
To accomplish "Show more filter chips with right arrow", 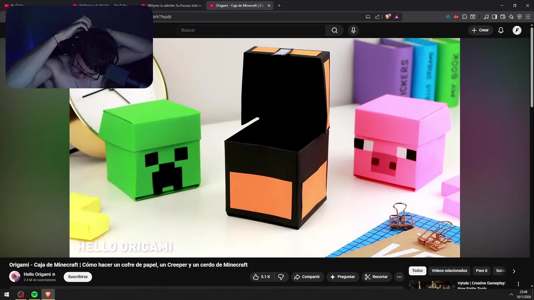I will [x=514, y=271].
